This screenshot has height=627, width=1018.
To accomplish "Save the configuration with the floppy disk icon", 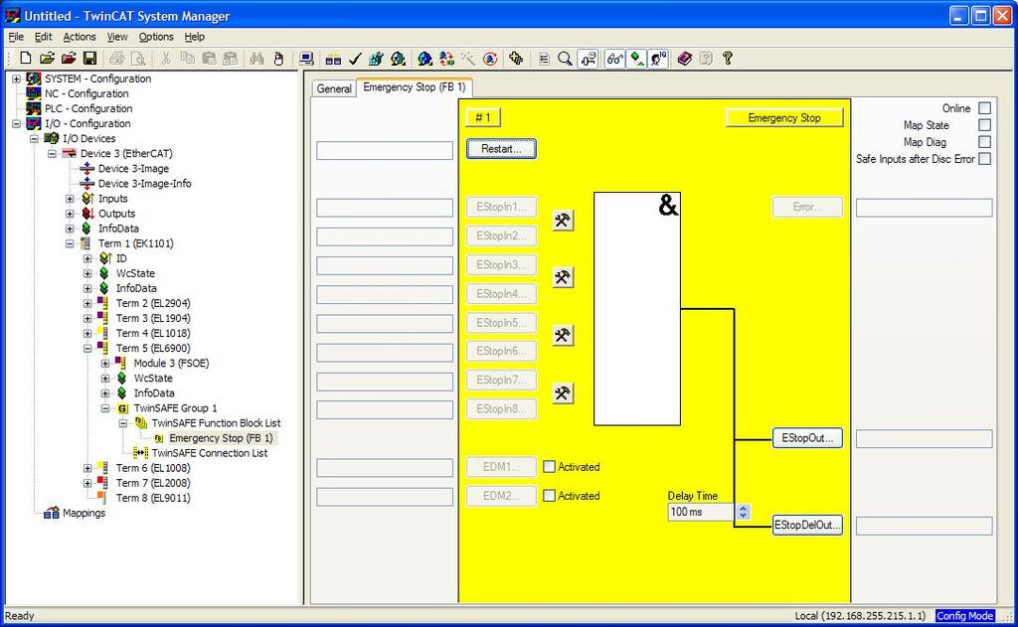I will point(89,59).
